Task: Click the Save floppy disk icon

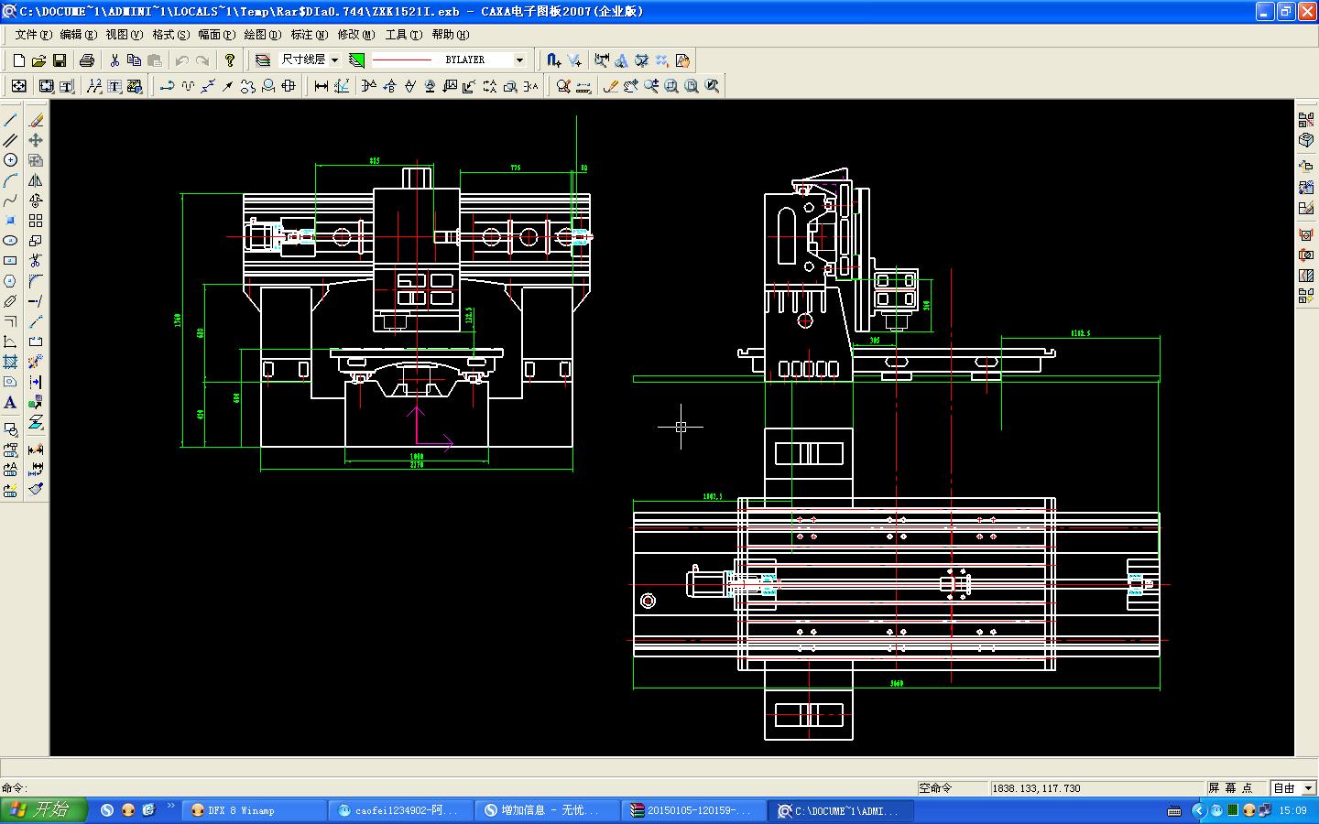Action: pyautogui.click(x=60, y=60)
